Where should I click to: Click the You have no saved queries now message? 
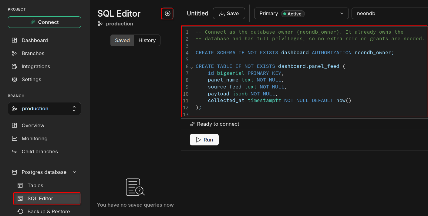pos(135,205)
